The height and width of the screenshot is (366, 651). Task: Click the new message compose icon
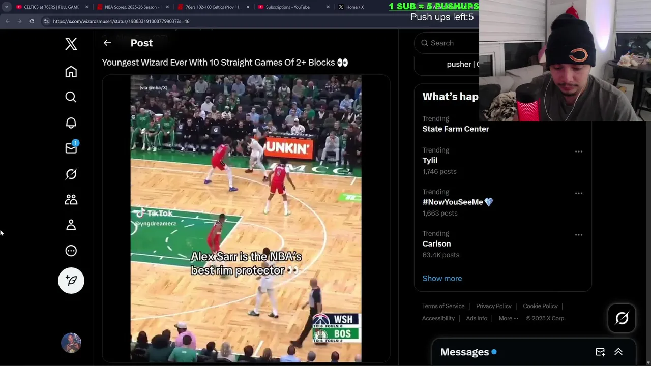600,352
